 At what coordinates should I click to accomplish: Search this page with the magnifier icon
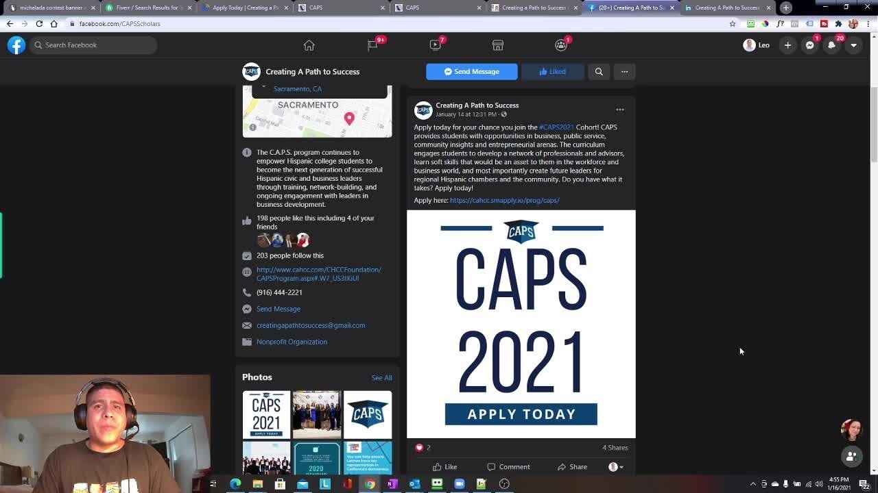pos(599,71)
